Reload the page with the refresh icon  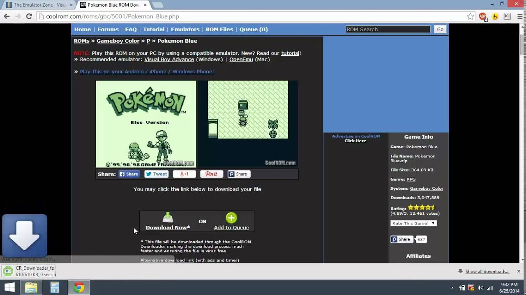coord(29,16)
